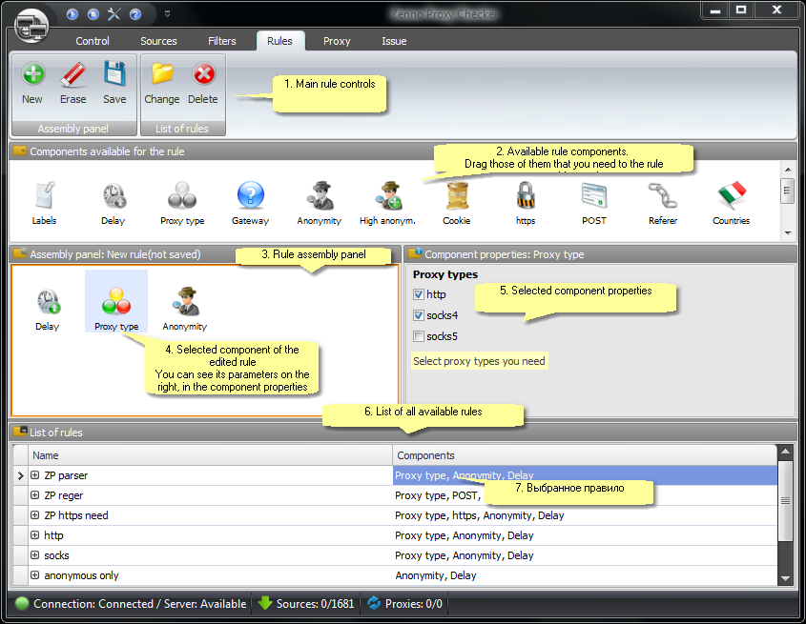The height and width of the screenshot is (624, 806).
Task: Sort rules by the Name column header
Action: (x=210, y=455)
